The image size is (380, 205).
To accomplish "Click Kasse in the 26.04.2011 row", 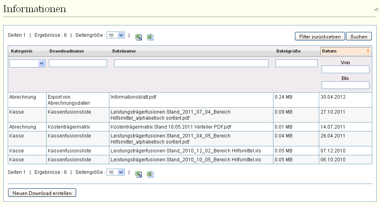I will coord(17,136).
